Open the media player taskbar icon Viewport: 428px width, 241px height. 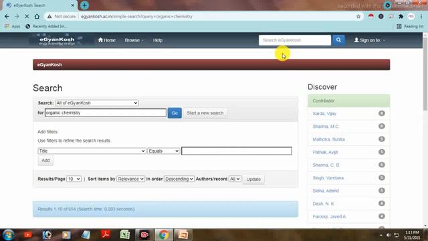pyautogui.click(x=66, y=235)
